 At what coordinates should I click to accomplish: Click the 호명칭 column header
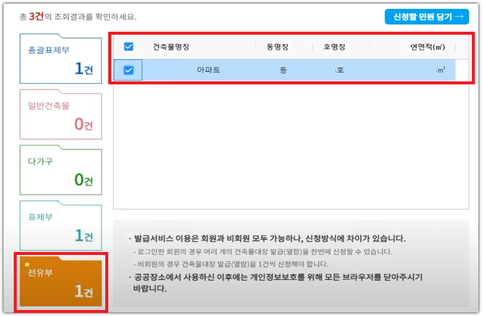334,47
